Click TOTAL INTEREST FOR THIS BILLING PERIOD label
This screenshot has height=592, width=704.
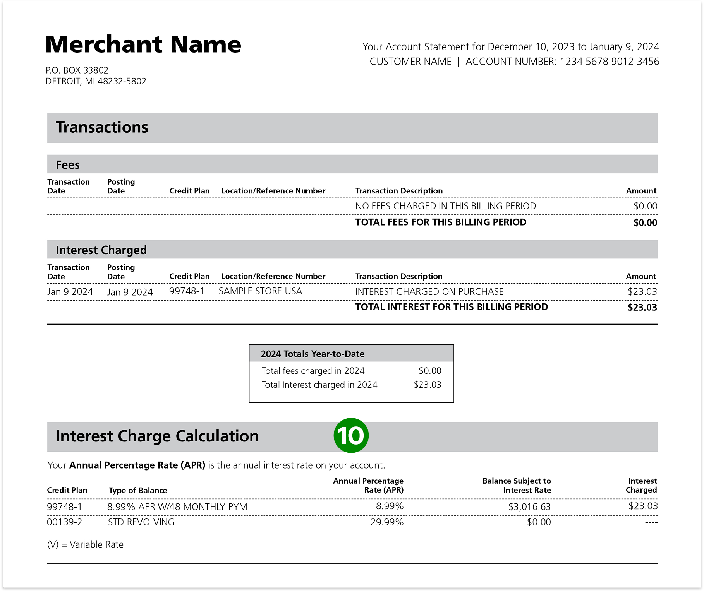pyautogui.click(x=452, y=307)
